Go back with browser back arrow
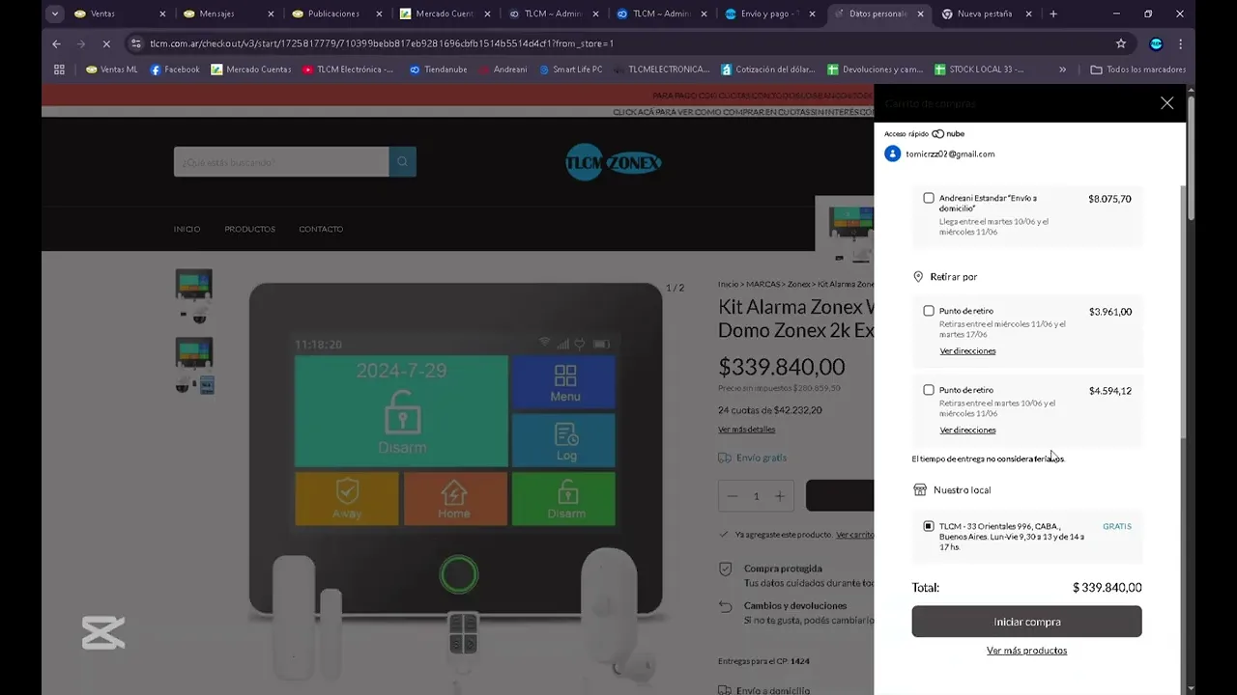 [x=56, y=43]
